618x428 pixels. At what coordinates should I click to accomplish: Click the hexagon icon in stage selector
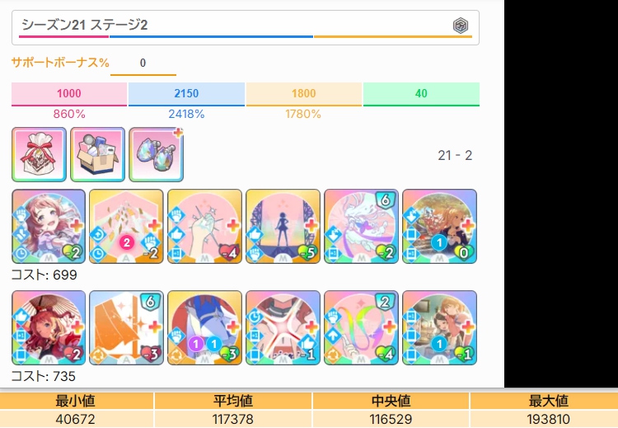click(460, 26)
